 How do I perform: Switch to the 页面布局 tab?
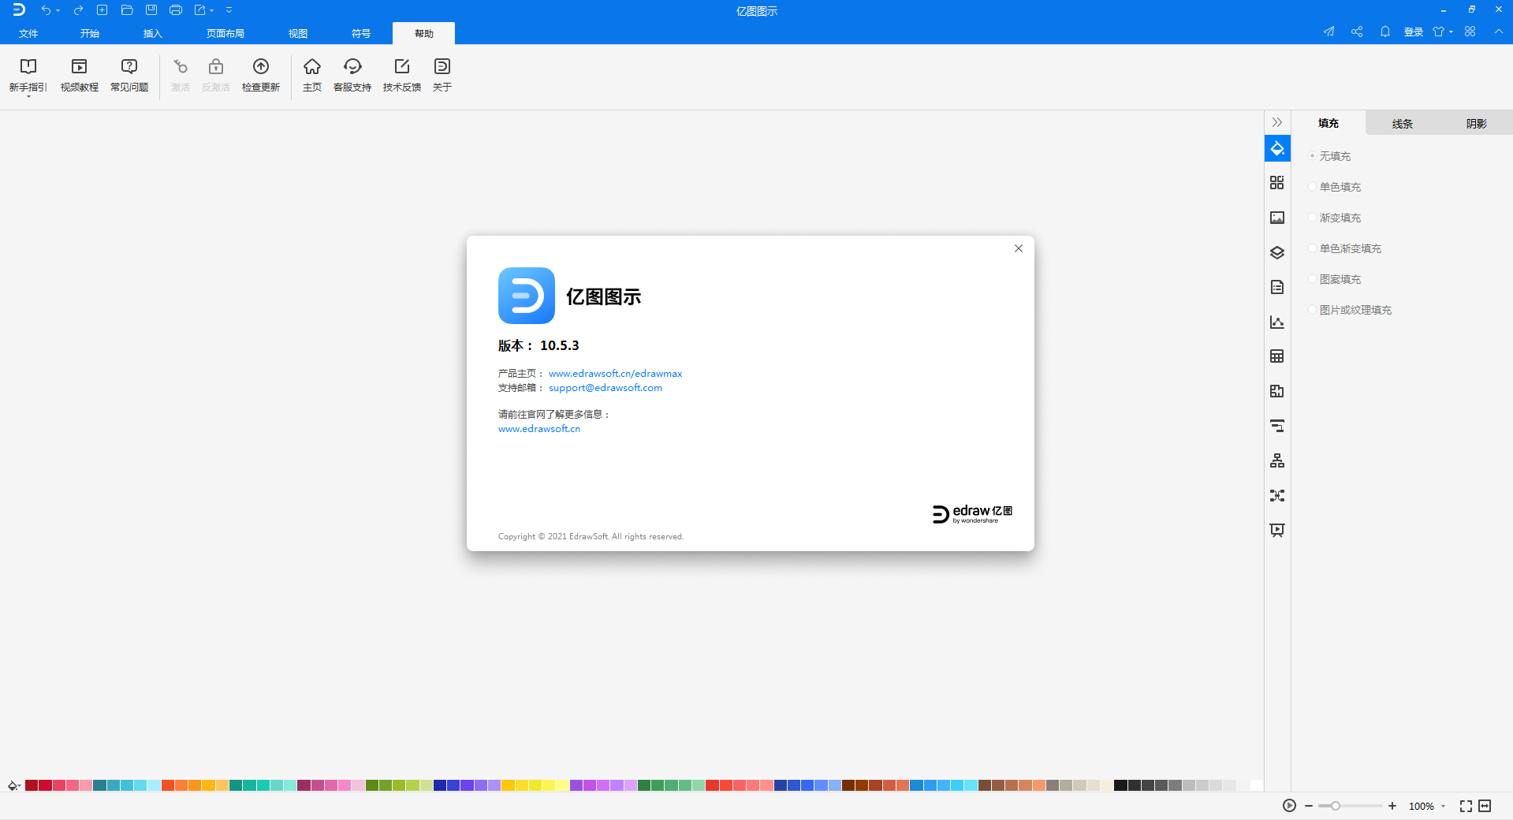[x=225, y=33]
